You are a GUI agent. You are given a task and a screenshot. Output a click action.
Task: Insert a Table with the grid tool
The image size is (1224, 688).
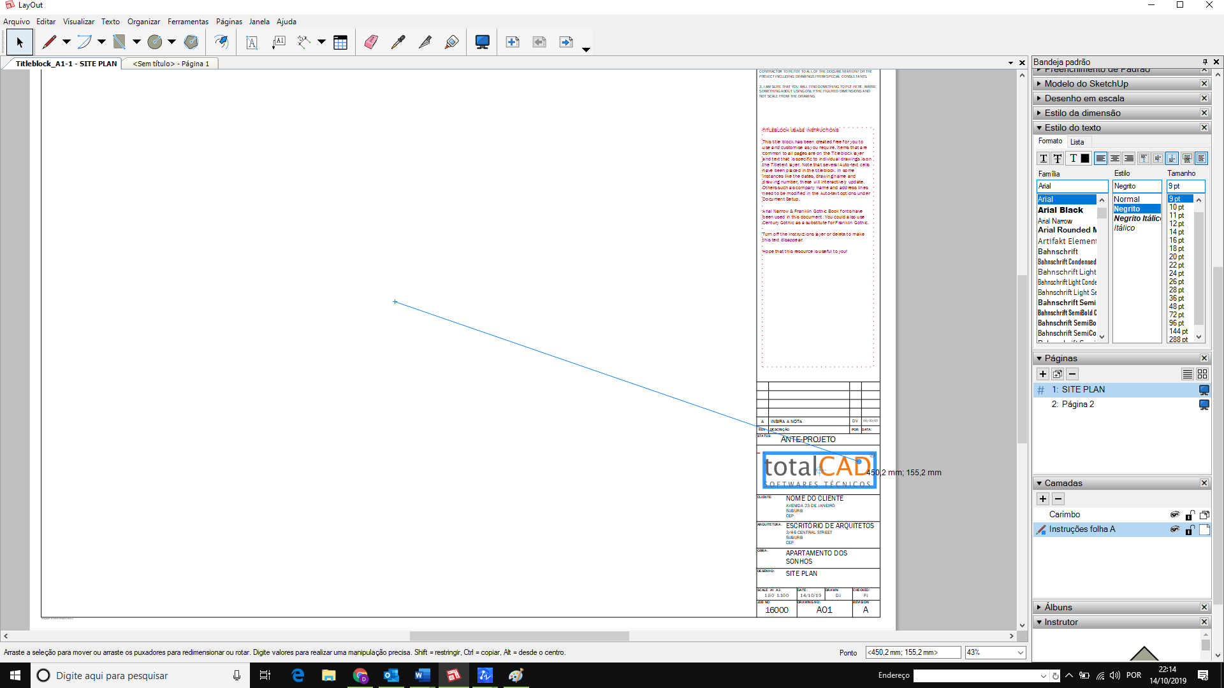click(x=340, y=42)
